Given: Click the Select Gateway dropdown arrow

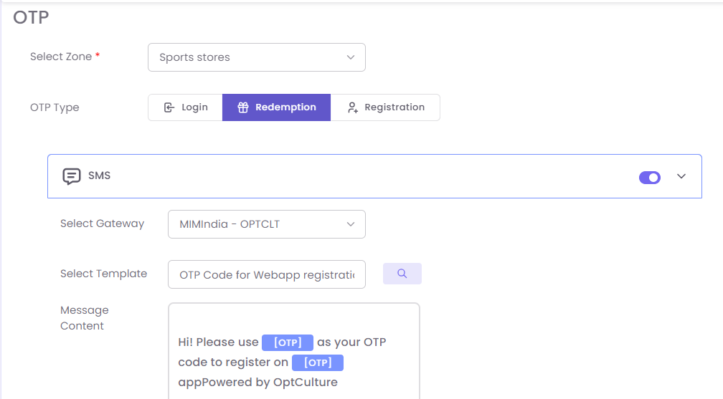Looking at the screenshot, I should 351,224.
